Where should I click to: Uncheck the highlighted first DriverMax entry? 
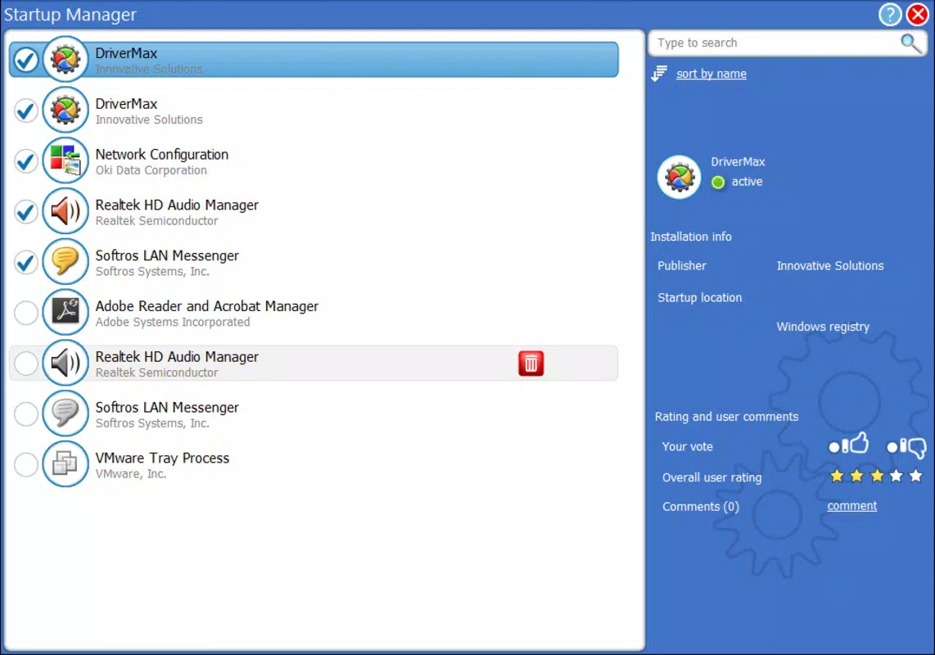[26, 60]
